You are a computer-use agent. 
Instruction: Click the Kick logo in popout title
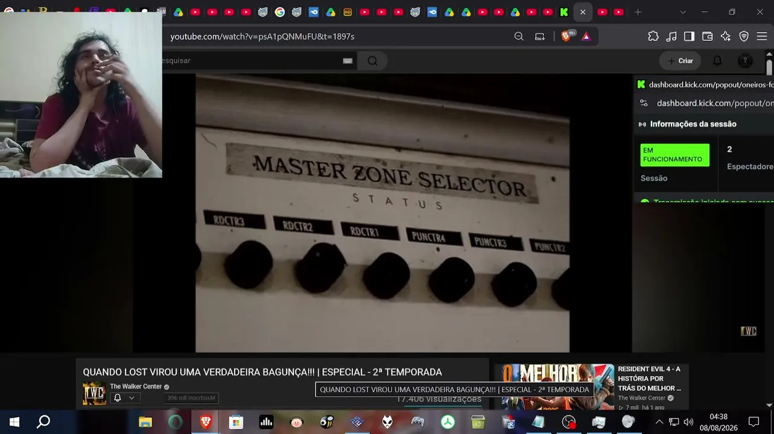coord(641,84)
